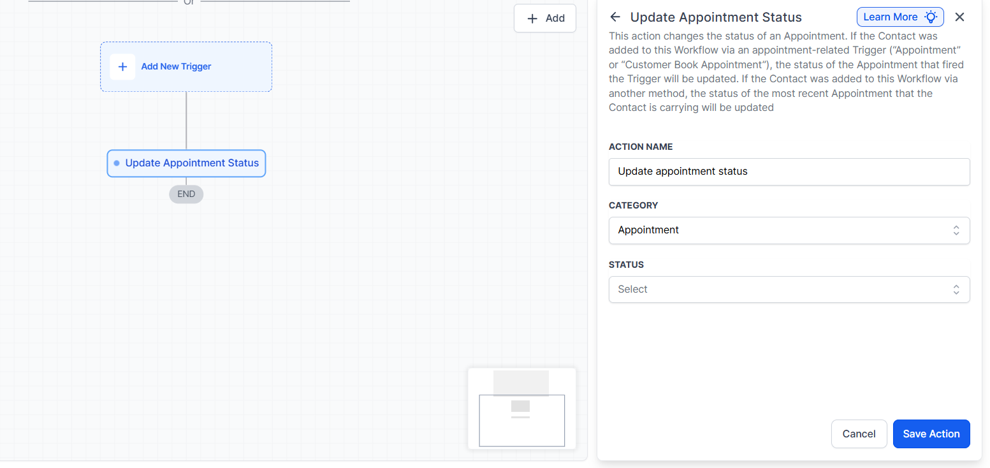The width and height of the screenshot is (990, 468).
Task: Click the Status field's chevron arrows
Action: point(956,289)
